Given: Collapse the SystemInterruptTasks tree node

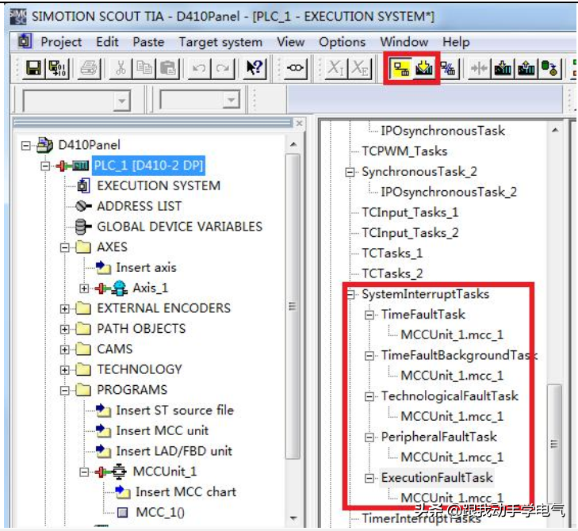Looking at the screenshot, I should [351, 294].
